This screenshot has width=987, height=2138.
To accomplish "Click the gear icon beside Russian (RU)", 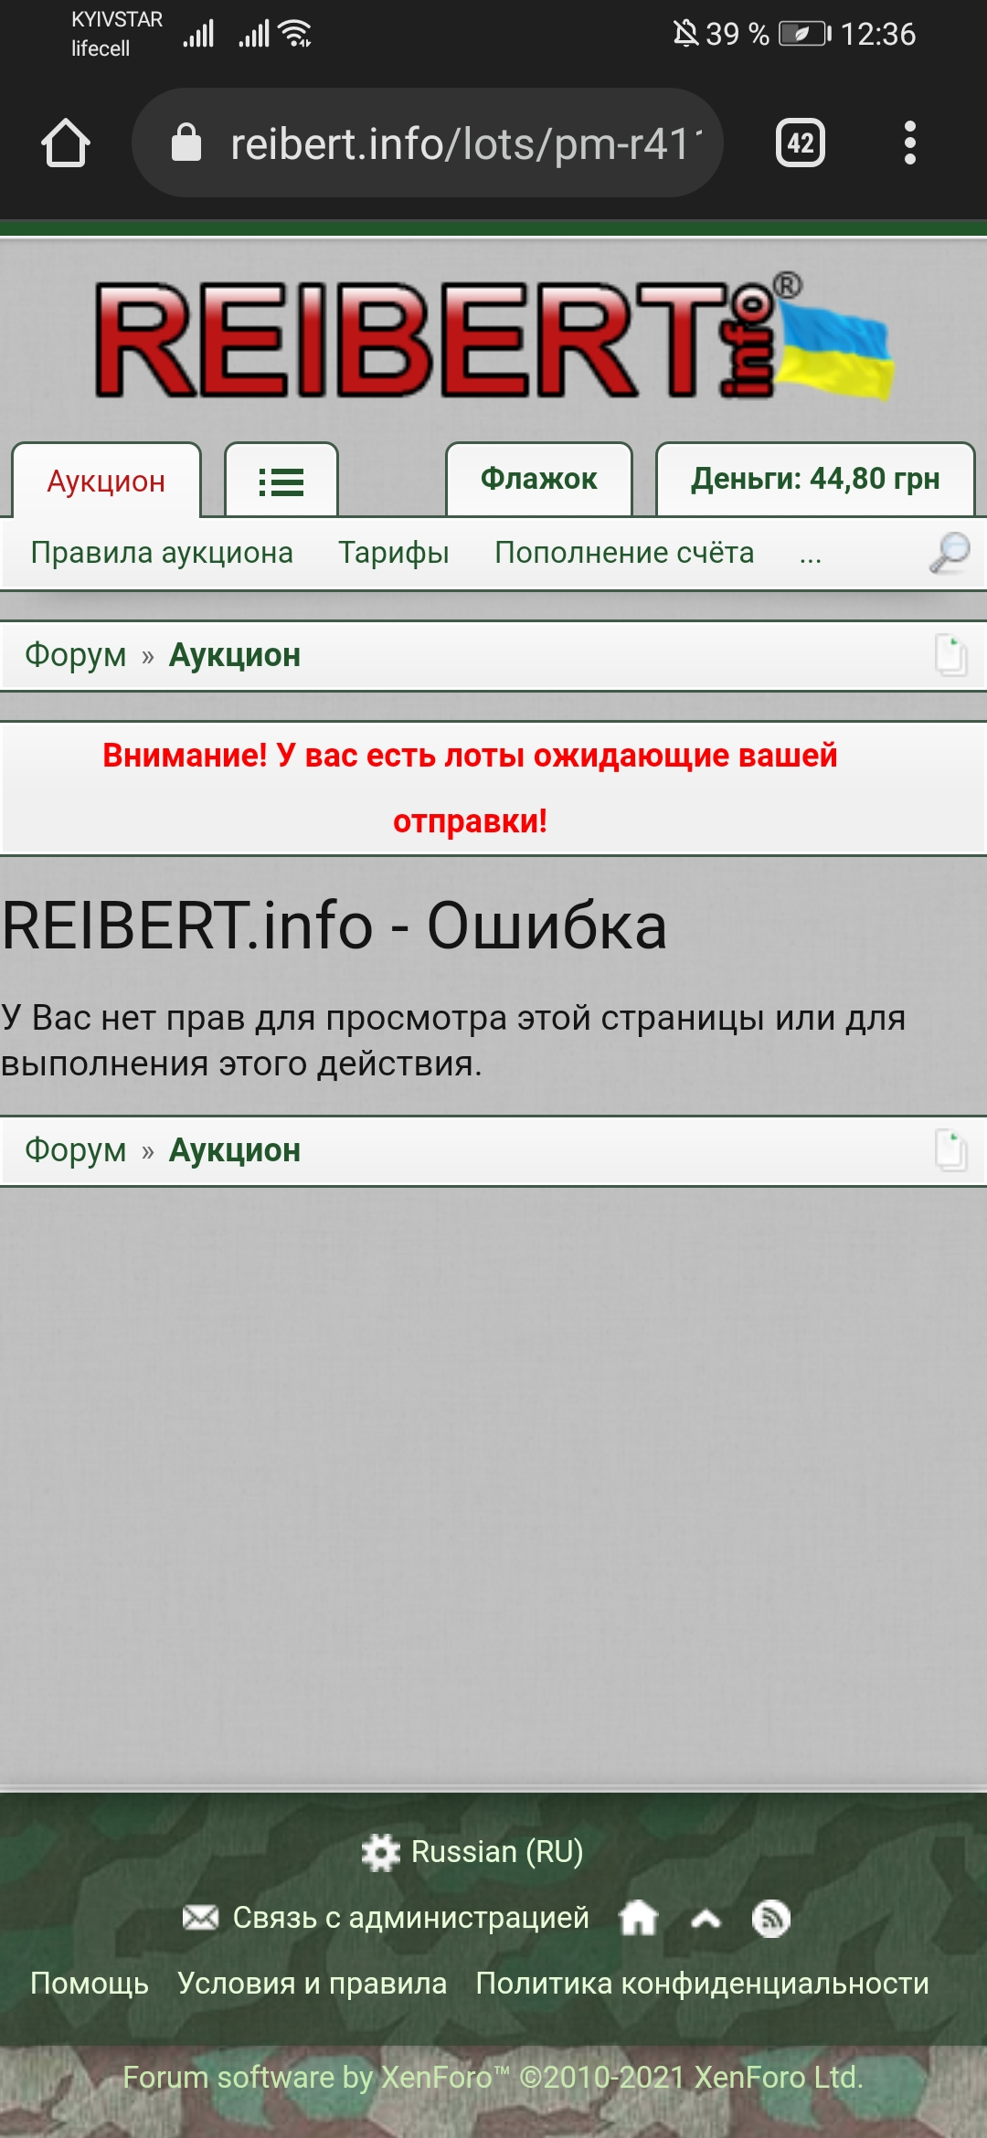I will [381, 1853].
